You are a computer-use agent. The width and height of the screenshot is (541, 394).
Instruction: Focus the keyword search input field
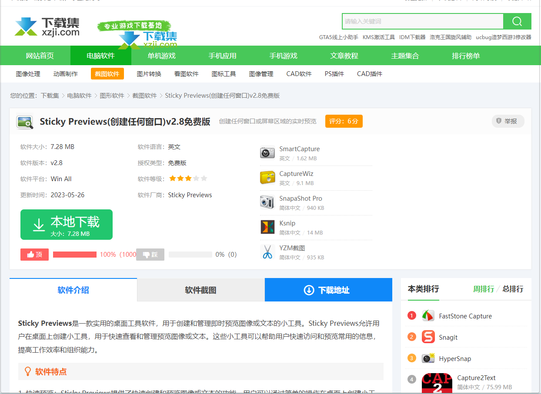coord(423,21)
